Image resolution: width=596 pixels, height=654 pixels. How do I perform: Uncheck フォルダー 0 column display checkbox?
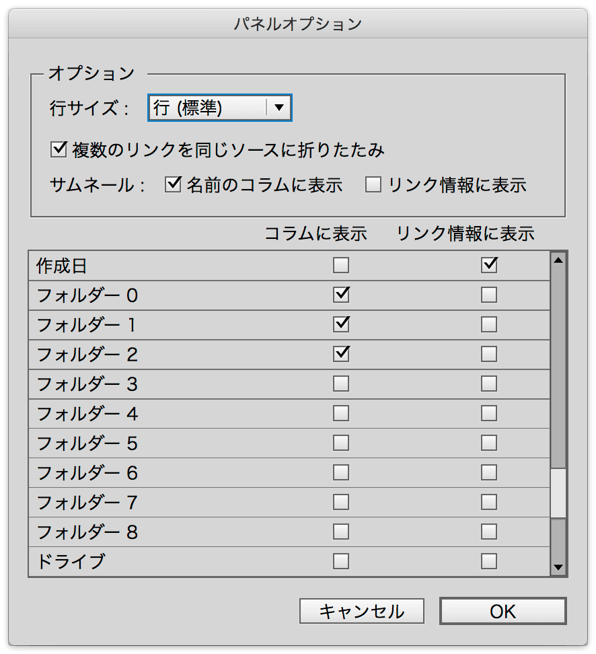341,295
